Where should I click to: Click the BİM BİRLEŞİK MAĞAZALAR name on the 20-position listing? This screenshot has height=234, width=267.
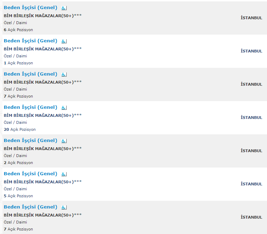click(x=39, y=115)
